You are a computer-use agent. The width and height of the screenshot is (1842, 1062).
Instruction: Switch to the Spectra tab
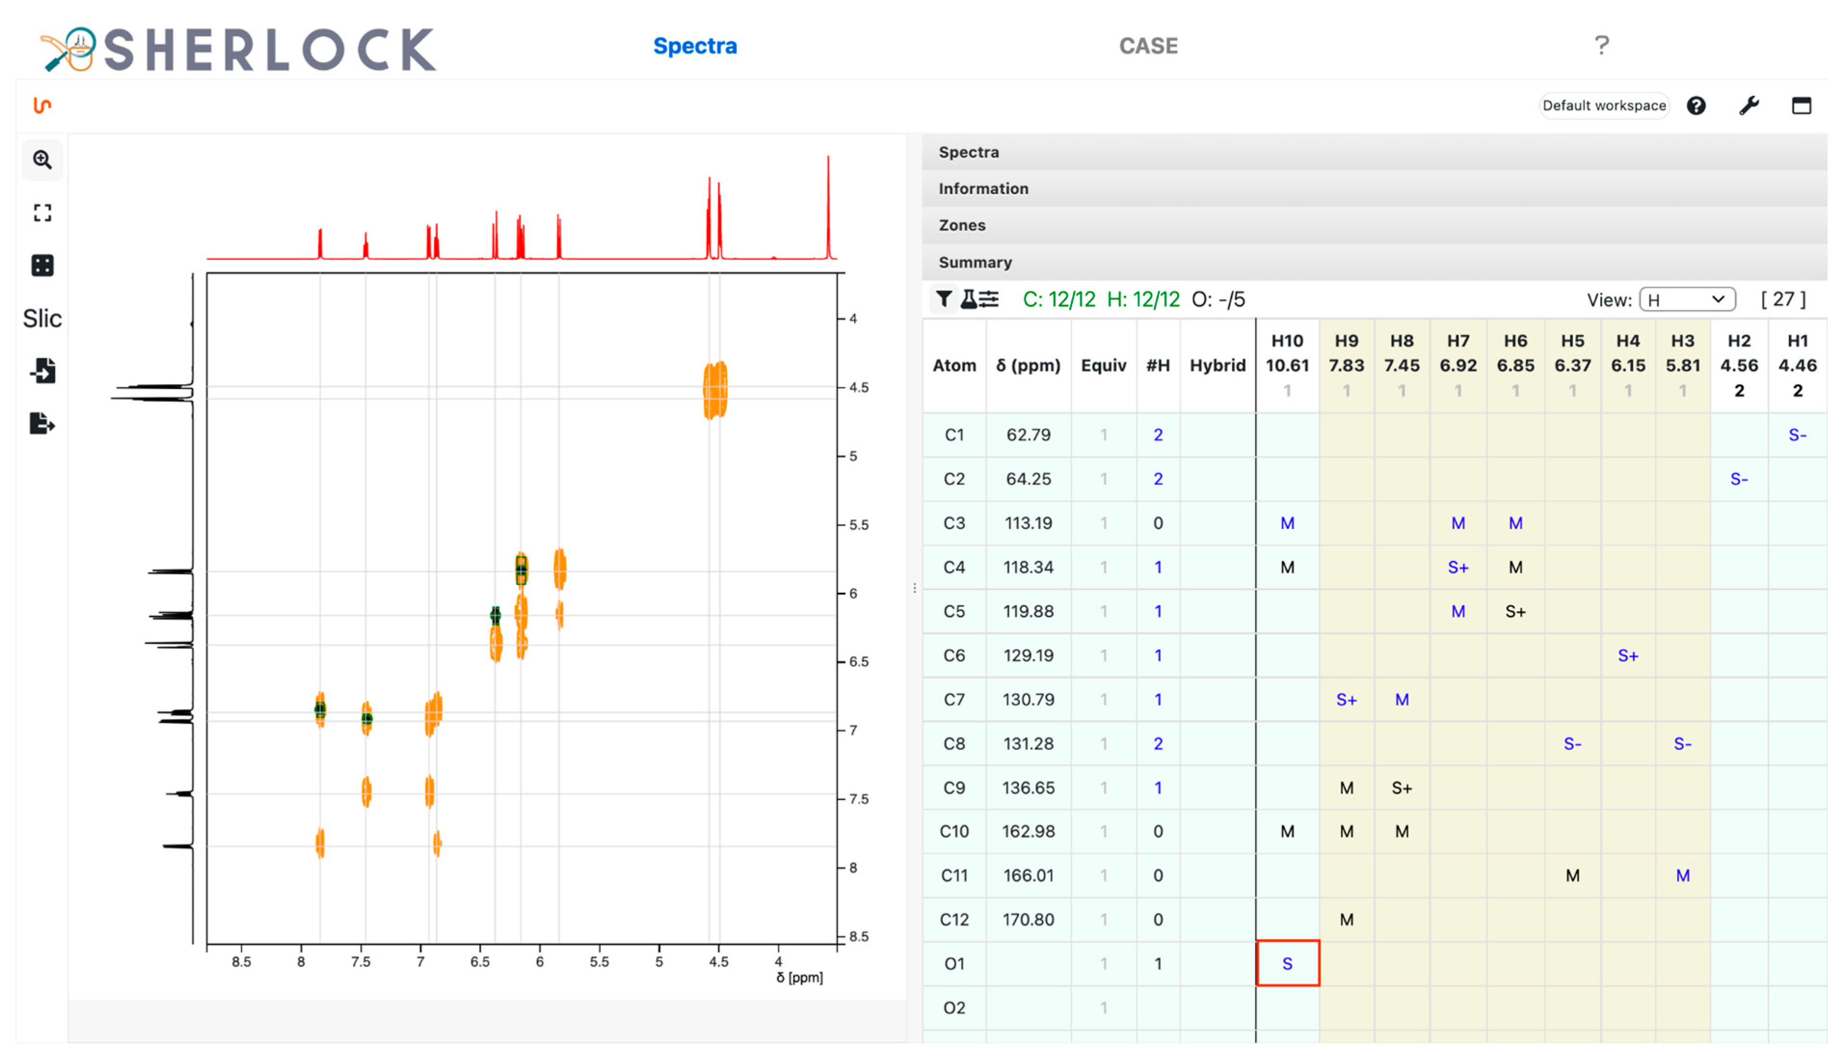pyautogui.click(x=694, y=46)
